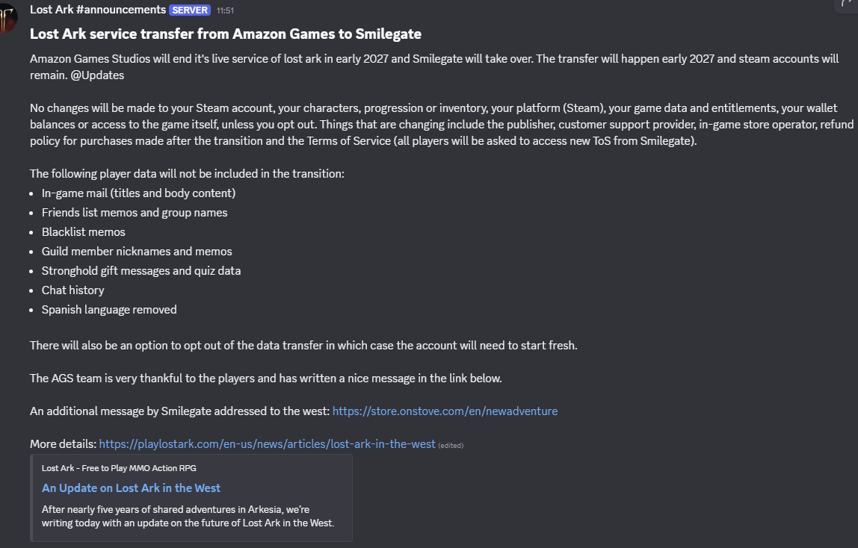Click the SERVER badge next to the name
858x548 pixels.
point(190,10)
